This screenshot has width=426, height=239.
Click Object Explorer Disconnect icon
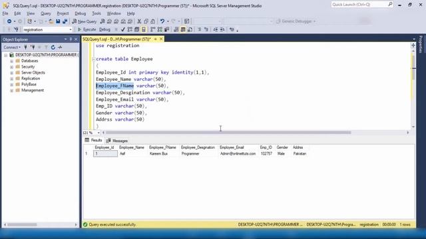pyautogui.click(x=33, y=47)
